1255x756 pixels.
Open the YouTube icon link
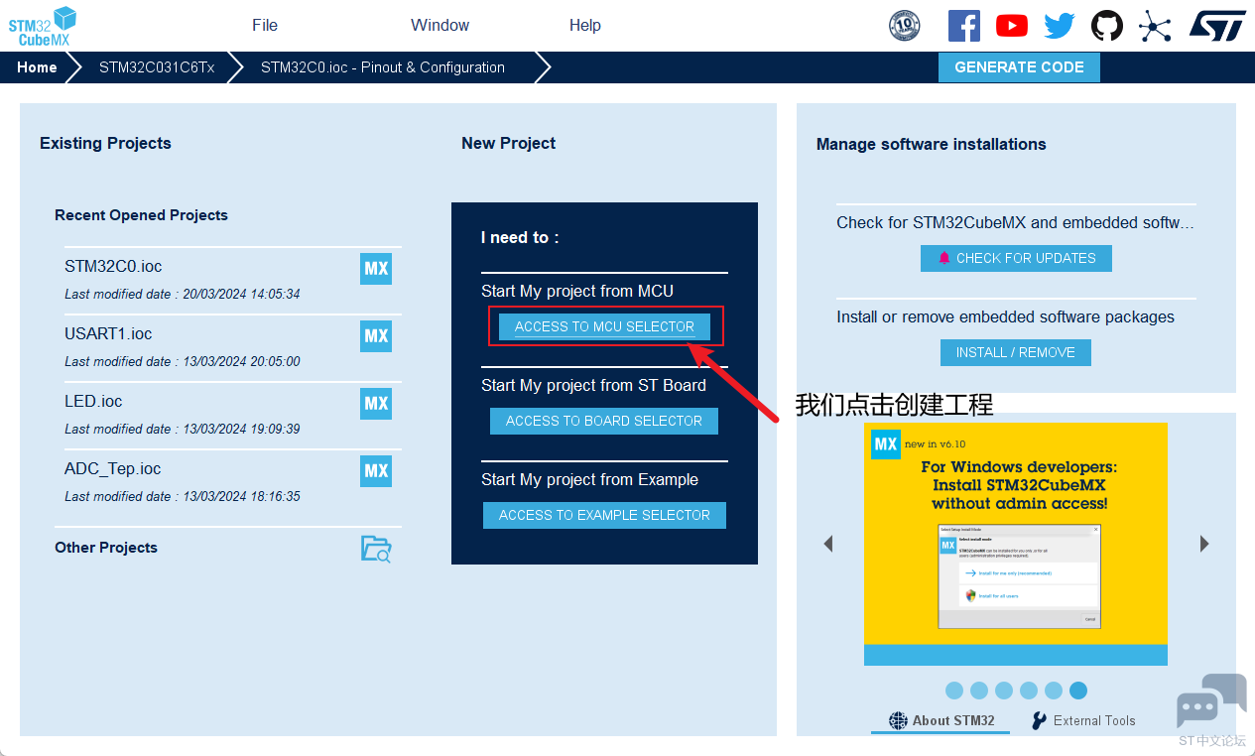[x=1012, y=26]
